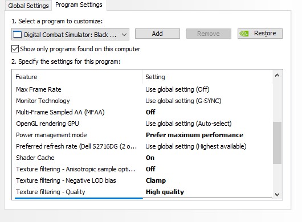Select the OpenGL rendering GPU row
This screenshot has height=222, width=302.
pyautogui.click(x=144, y=124)
